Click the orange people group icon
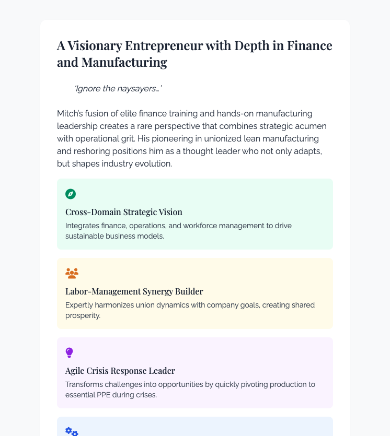The width and height of the screenshot is (390, 436). coord(72,273)
